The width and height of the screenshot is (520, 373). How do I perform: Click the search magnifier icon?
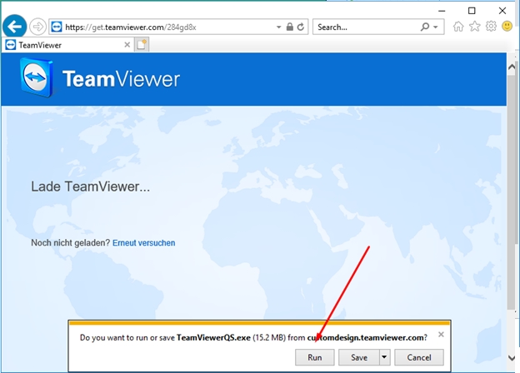(x=425, y=27)
